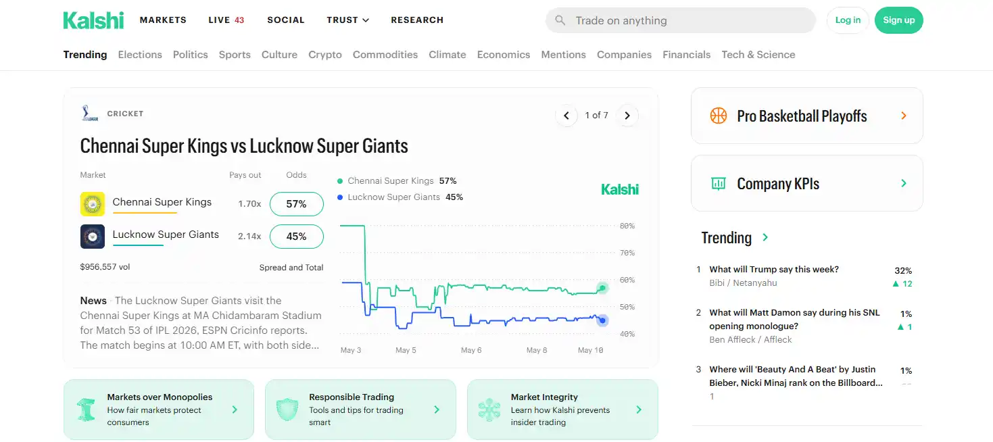993x442 pixels.
Task: Click the Lucknow Super Giants 45% chart legend
Action: click(x=399, y=197)
